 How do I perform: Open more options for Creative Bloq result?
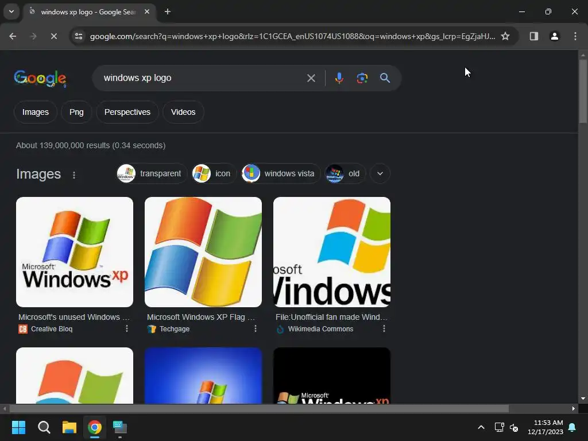[x=127, y=328]
